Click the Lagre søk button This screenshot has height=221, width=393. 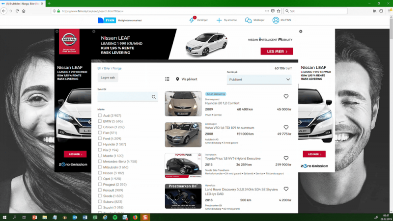(108, 78)
